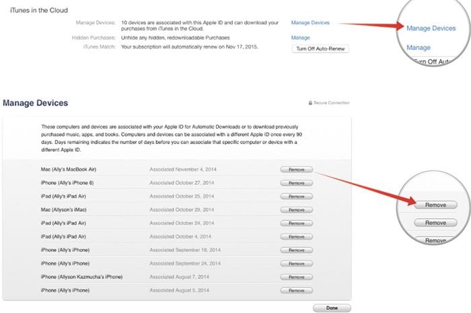Click the Secure Connection lock icon
The height and width of the screenshot is (313, 471).
point(310,103)
